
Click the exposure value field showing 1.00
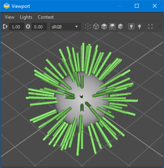click(x=17, y=27)
